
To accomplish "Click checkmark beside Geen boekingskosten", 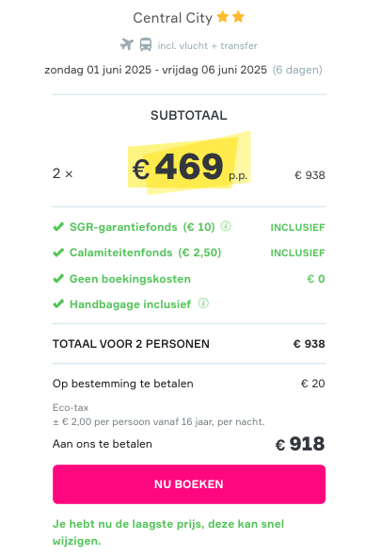I will click(x=58, y=279).
